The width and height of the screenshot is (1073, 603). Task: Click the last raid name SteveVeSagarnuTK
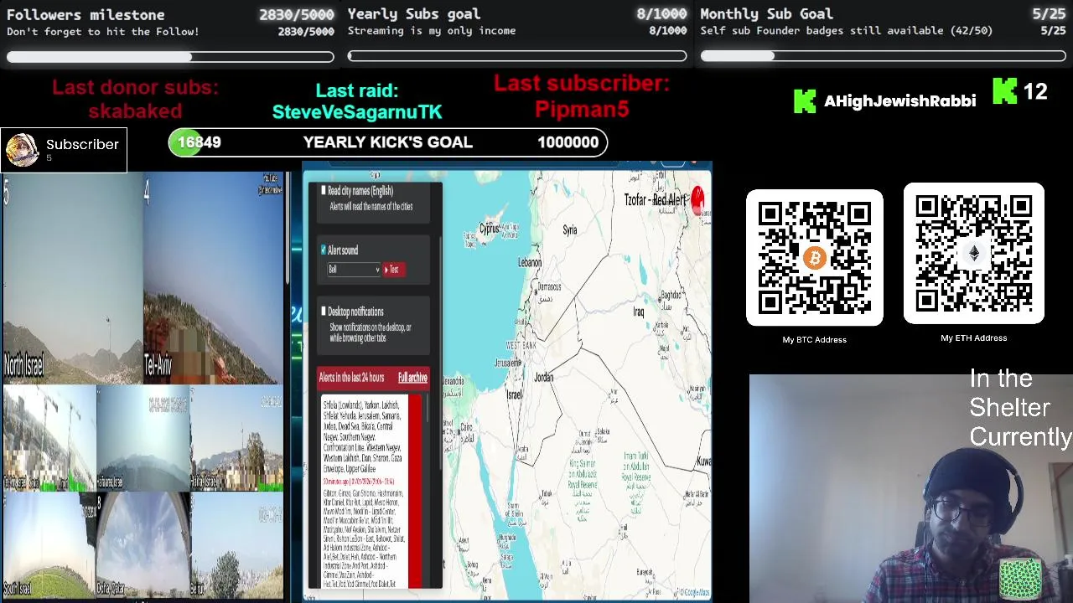356,111
